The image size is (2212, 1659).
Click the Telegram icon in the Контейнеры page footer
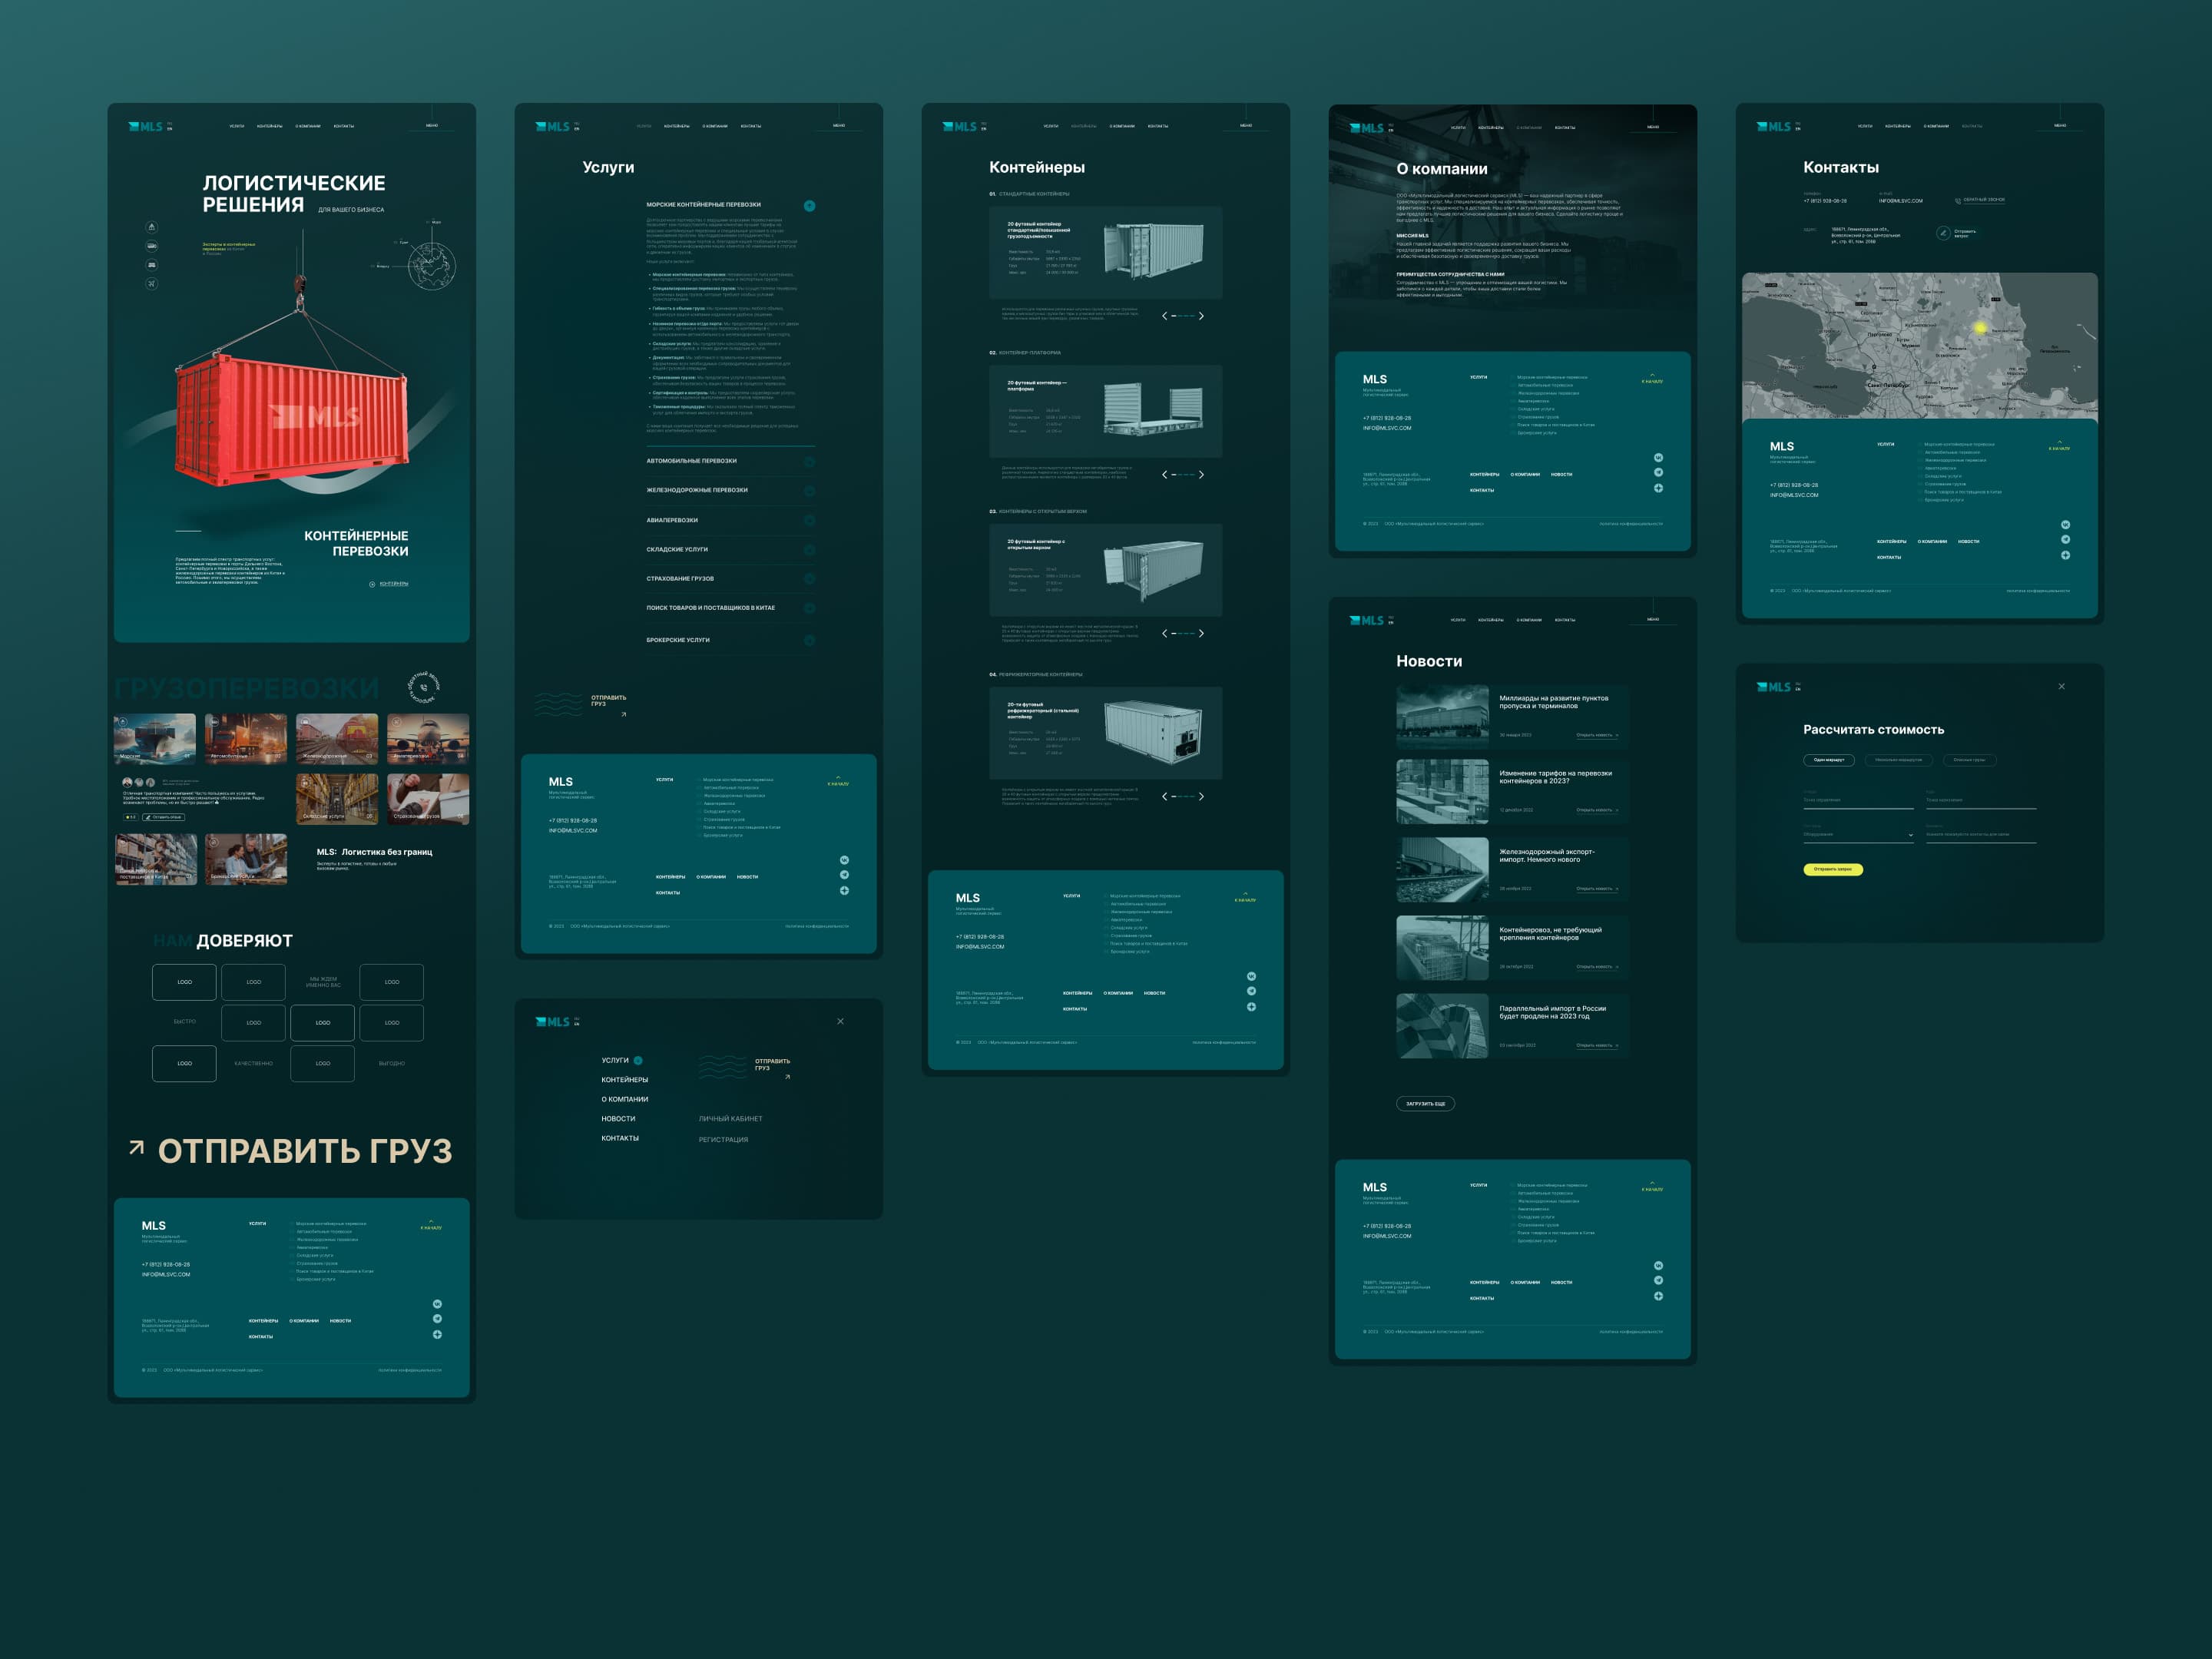(x=1251, y=991)
